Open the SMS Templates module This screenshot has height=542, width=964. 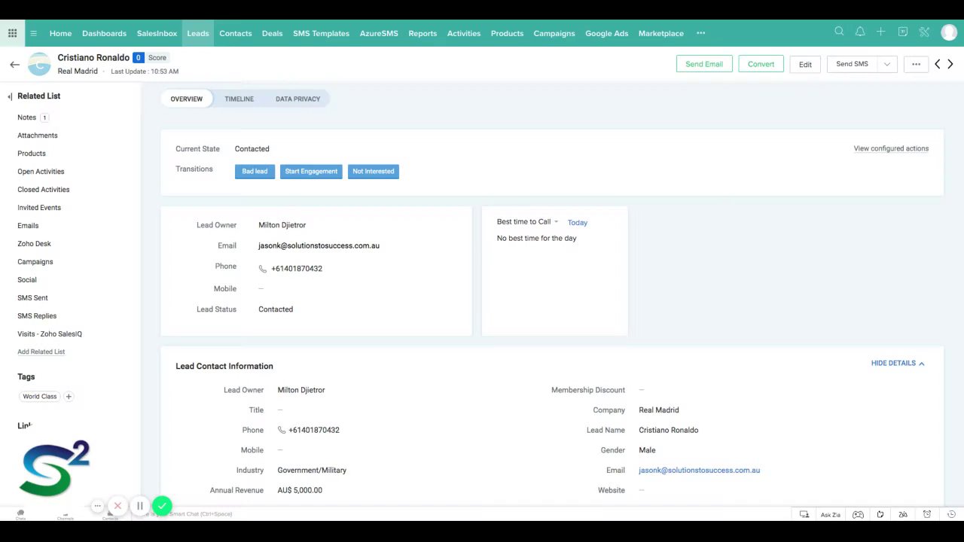pos(321,33)
